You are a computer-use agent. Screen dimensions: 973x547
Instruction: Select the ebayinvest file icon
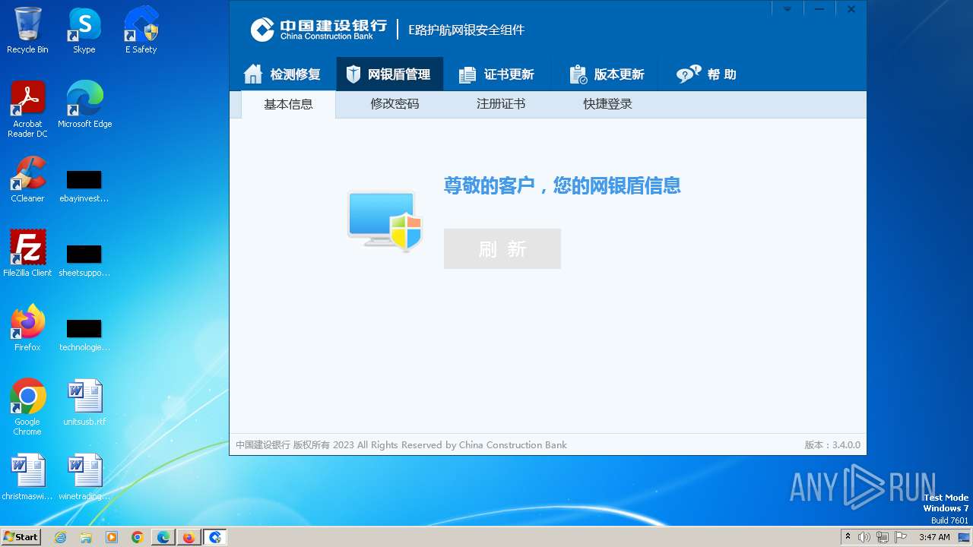(84, 186)
